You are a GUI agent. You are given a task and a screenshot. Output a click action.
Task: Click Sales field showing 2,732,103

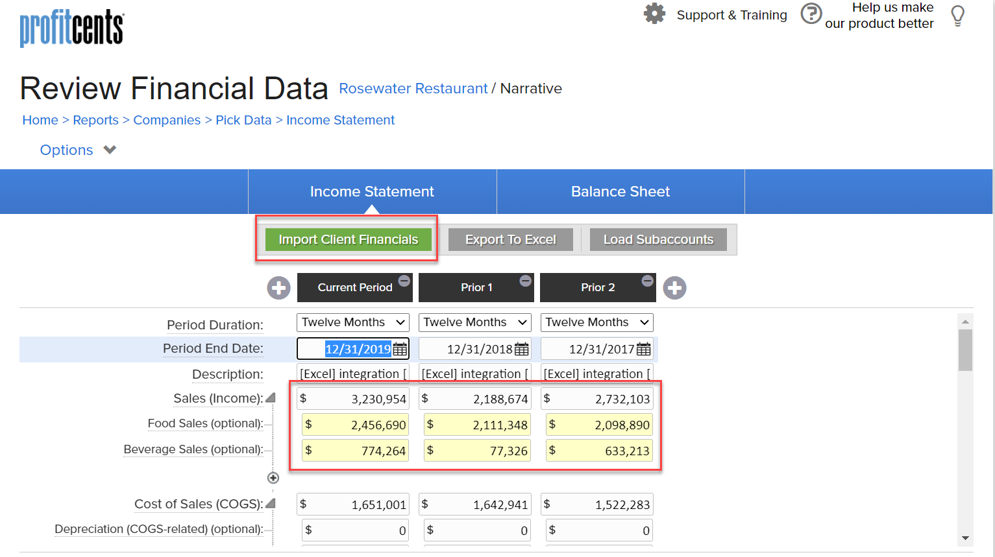(x=597, y=399)
